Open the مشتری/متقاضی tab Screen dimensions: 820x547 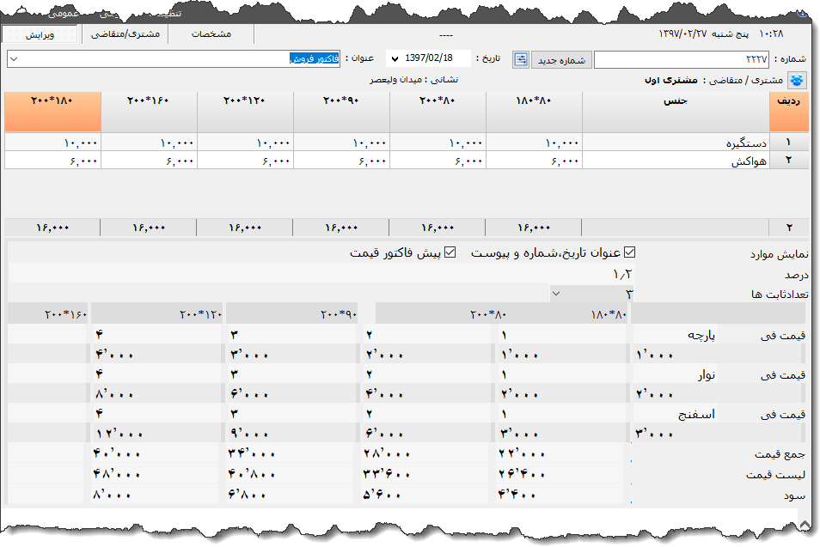coord(123,34)
